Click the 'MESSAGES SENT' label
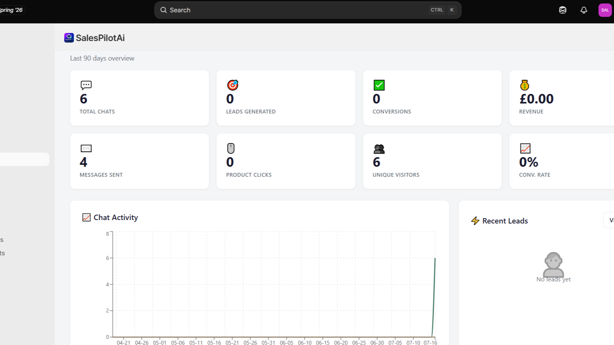 101,175
